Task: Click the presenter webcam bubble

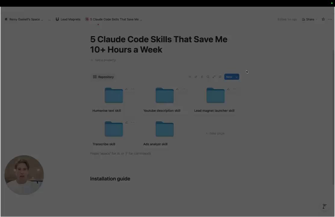Action: pos(24,175)
